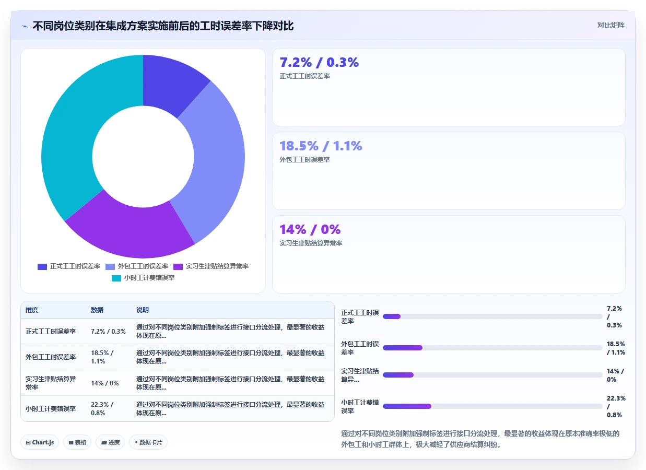The width and height of the screenshot is (646, 470).
Task: Click the 外包工工时误差率 progress bar
Action: click(x=492, y=348)
